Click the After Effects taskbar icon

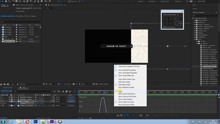tap(52, 122)
